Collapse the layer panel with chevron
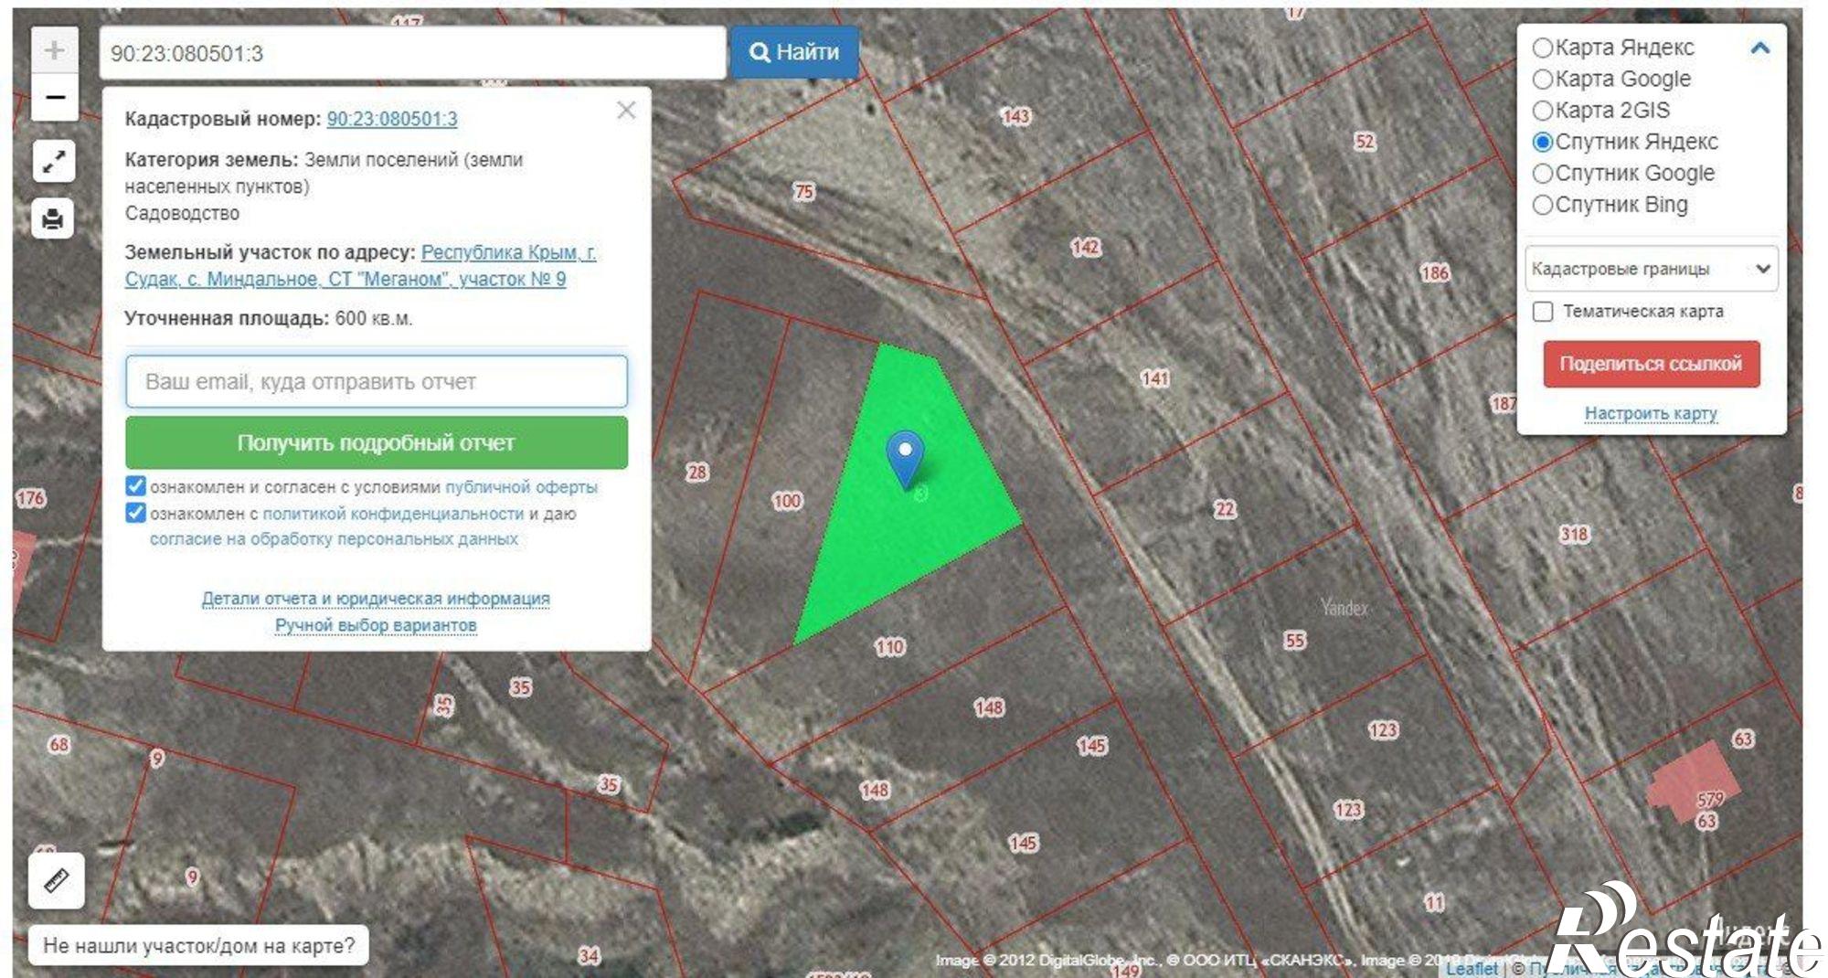The width and height of the screenshot is (1828, 978). (x=1759, y=48)
